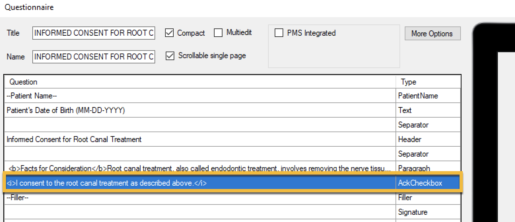515x222 pixels.
Task: Click the Type column header
Action: pos(428,82)
